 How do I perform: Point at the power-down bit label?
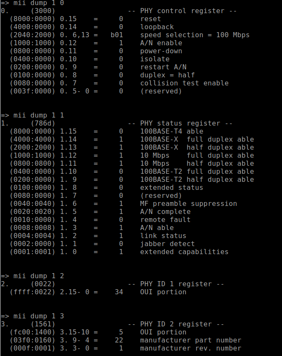(161, 51)
